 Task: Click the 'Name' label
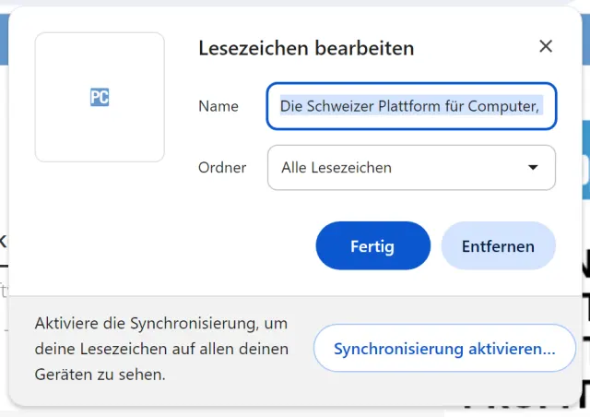point(218,106)
